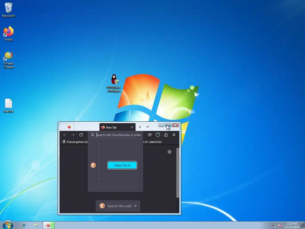Switch to the New Tab tab
305x229 pixels.
coord(117,127)
